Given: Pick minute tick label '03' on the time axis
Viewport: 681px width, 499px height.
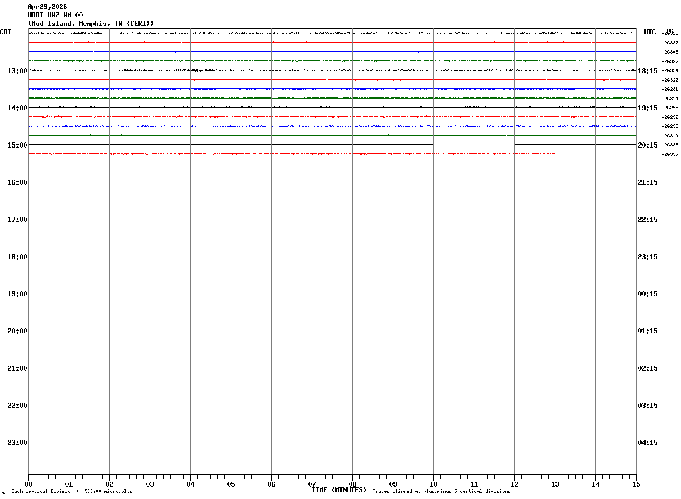Looking at the screenshot, I should [x=150, y=484].
